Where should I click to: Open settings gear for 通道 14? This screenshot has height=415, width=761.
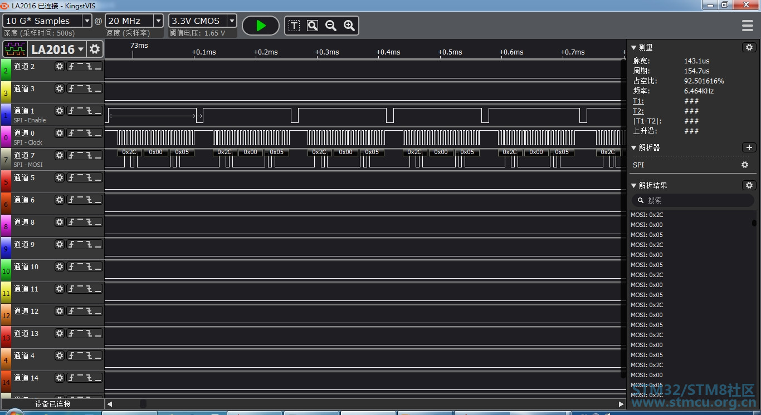pos(60,378)
